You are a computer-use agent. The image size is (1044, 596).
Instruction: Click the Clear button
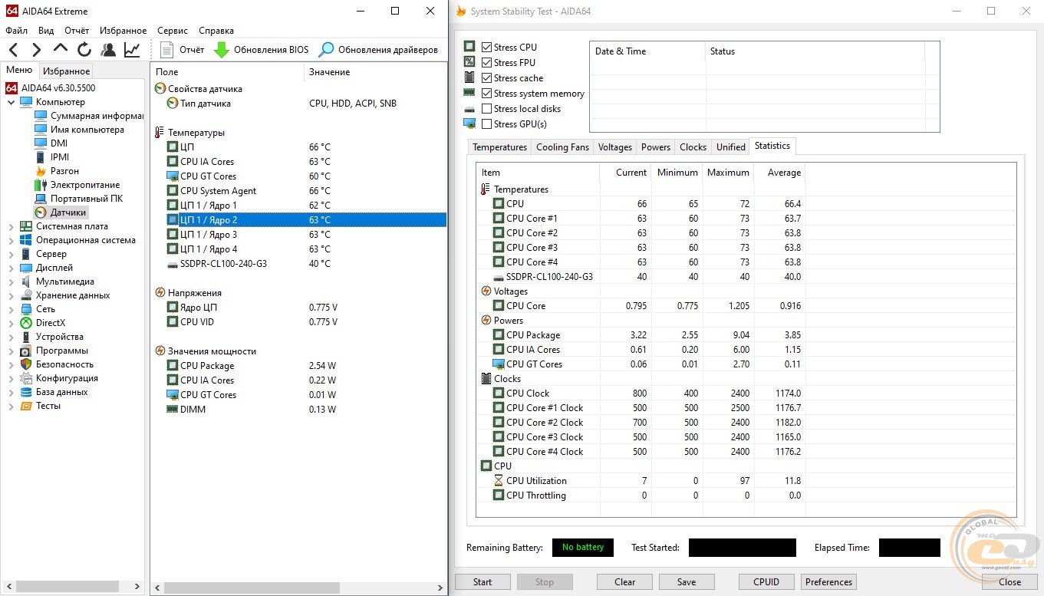[624, 582]
